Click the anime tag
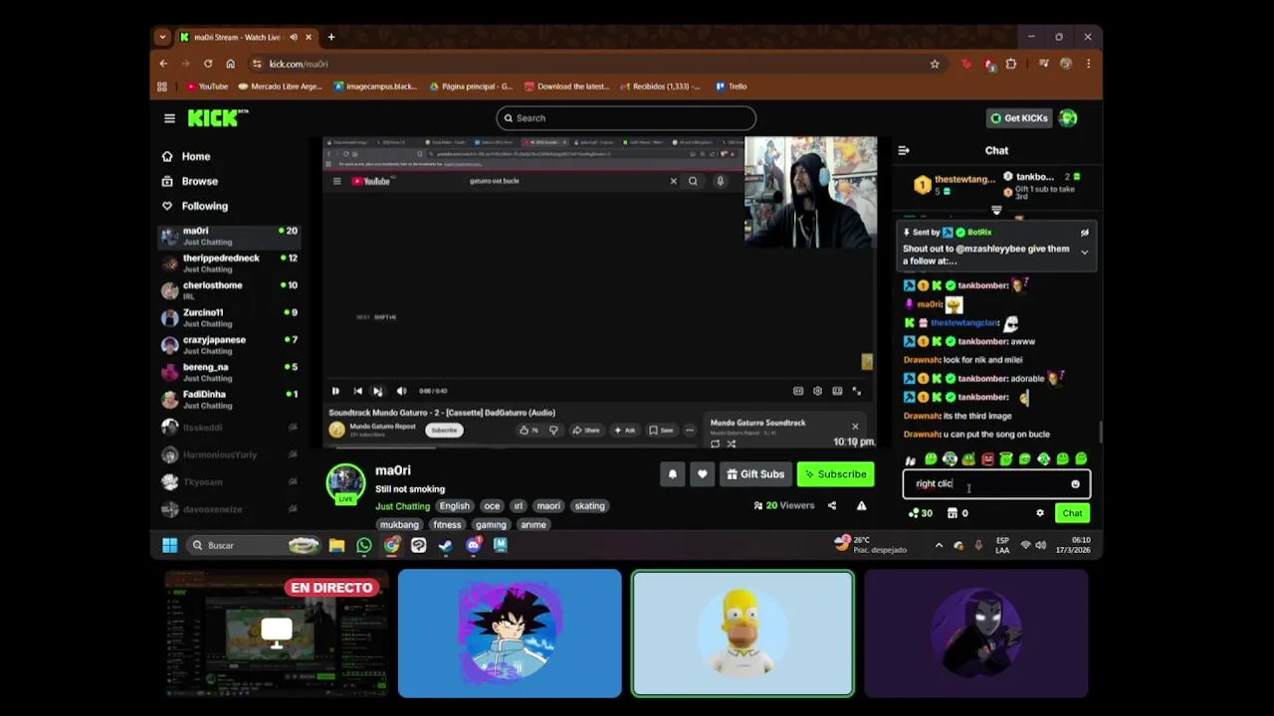The image size is (1274, 716). [533, 525]
